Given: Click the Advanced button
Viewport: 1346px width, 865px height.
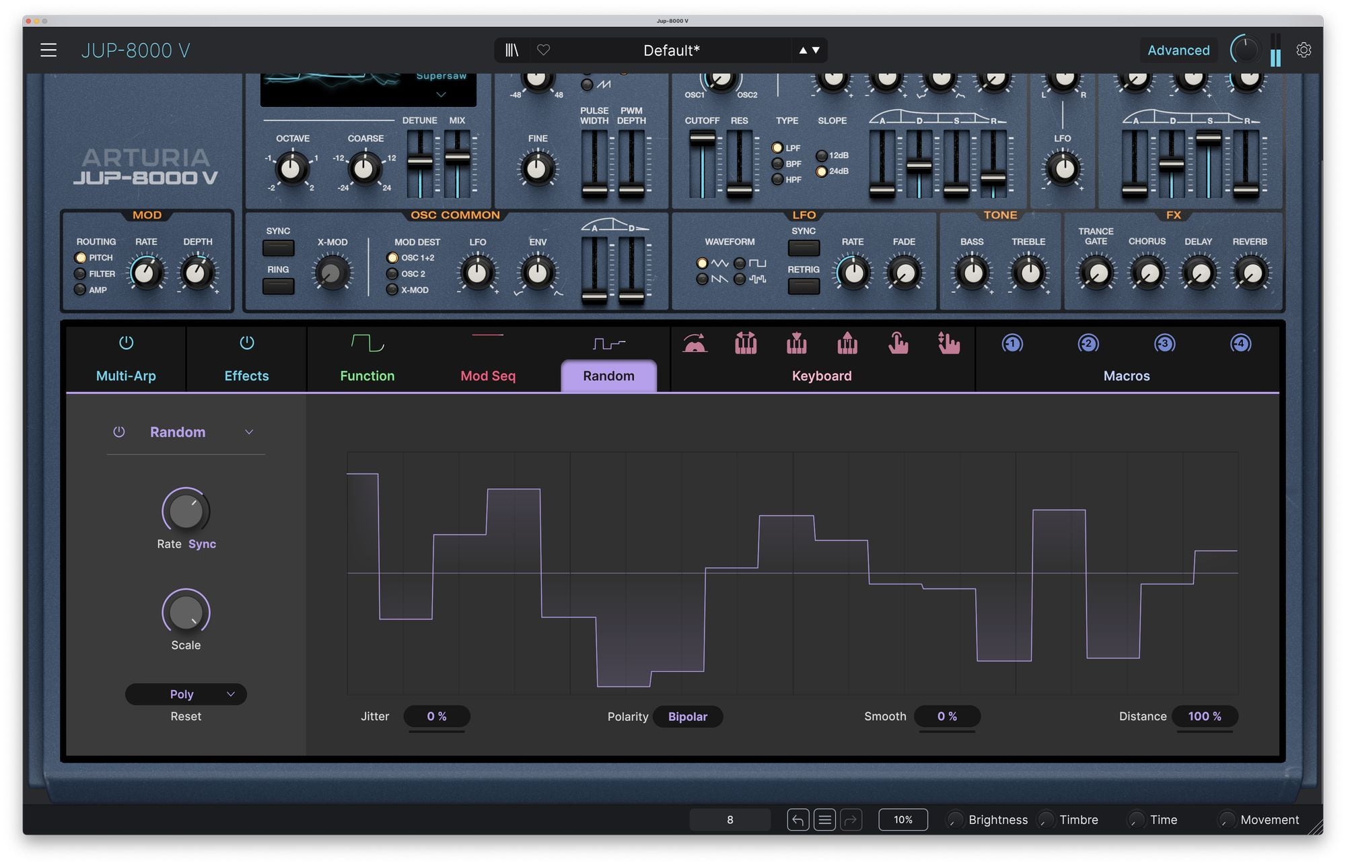Looking at the screenshot, I should (x=1178, y=50).
